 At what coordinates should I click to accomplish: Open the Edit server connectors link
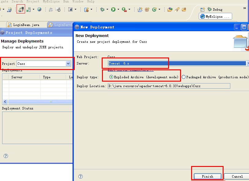pyautogui.click(x=130, y=70)
